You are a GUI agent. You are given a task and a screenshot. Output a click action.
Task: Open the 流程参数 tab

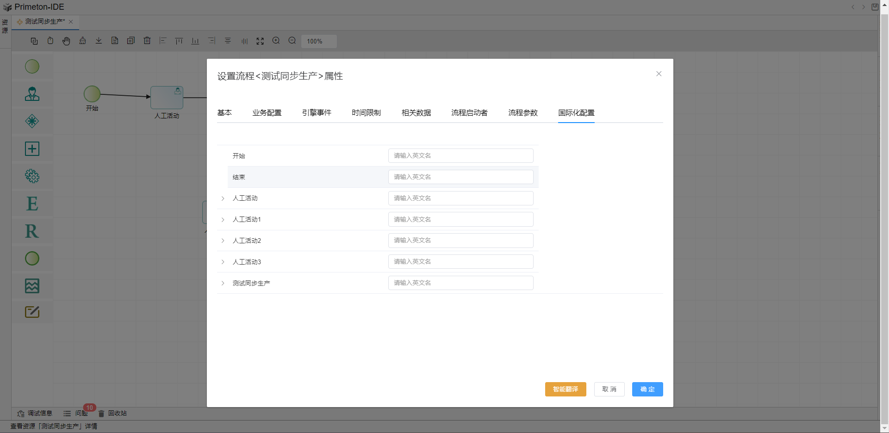523,113
